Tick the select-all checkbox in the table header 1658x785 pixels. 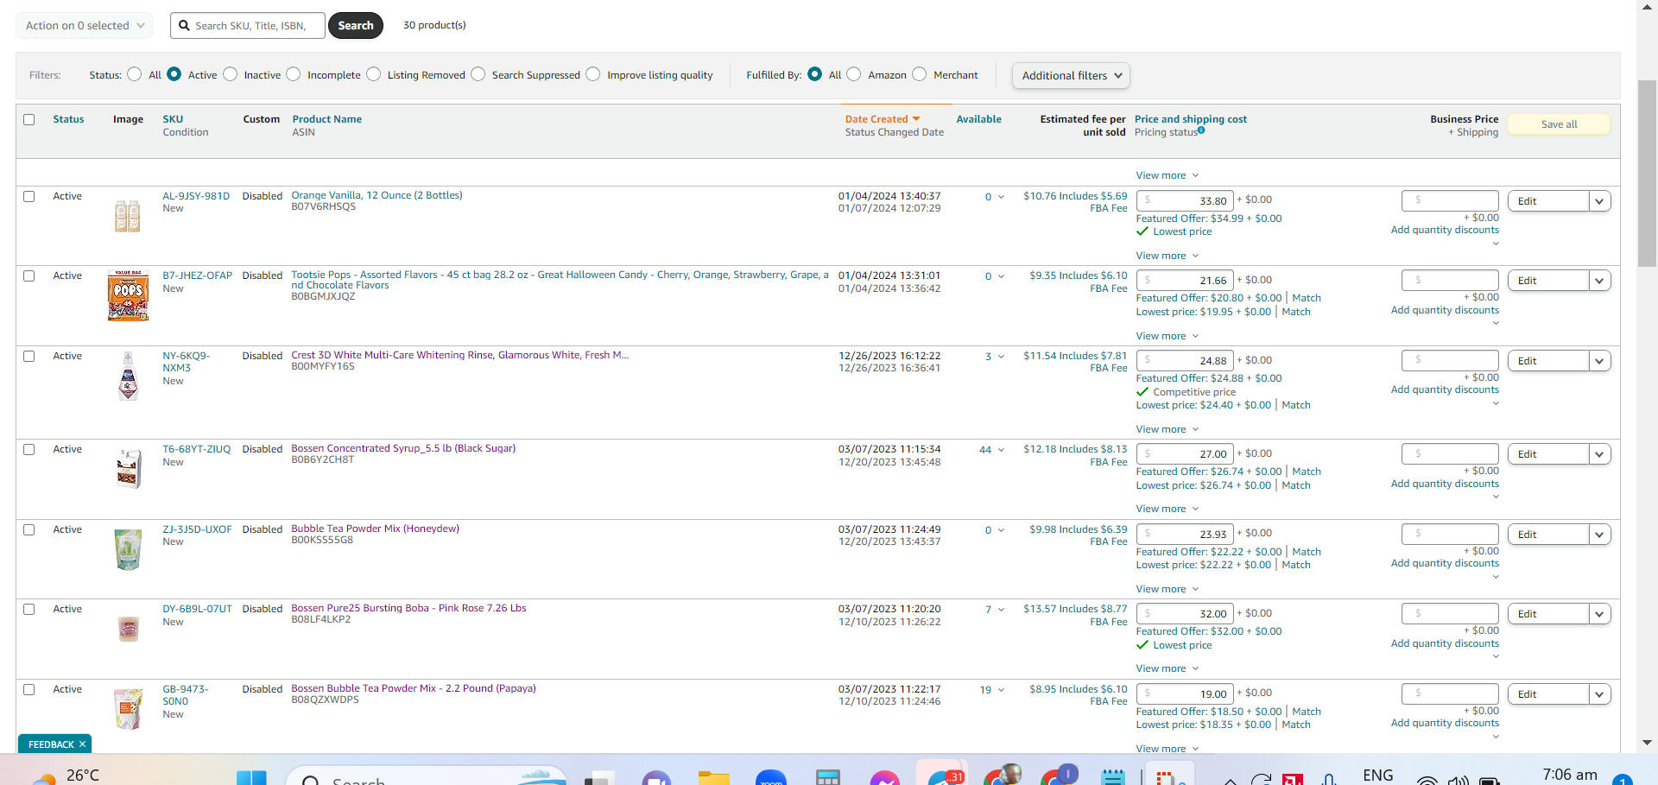click(x=29, y=120)
